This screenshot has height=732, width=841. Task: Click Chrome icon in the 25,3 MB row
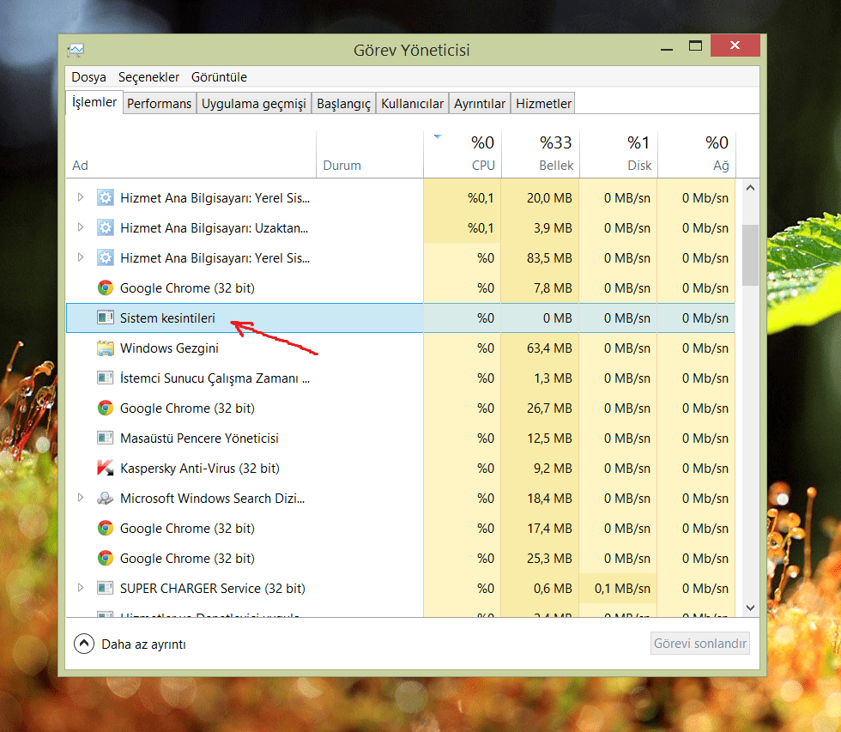pos(105,559)
